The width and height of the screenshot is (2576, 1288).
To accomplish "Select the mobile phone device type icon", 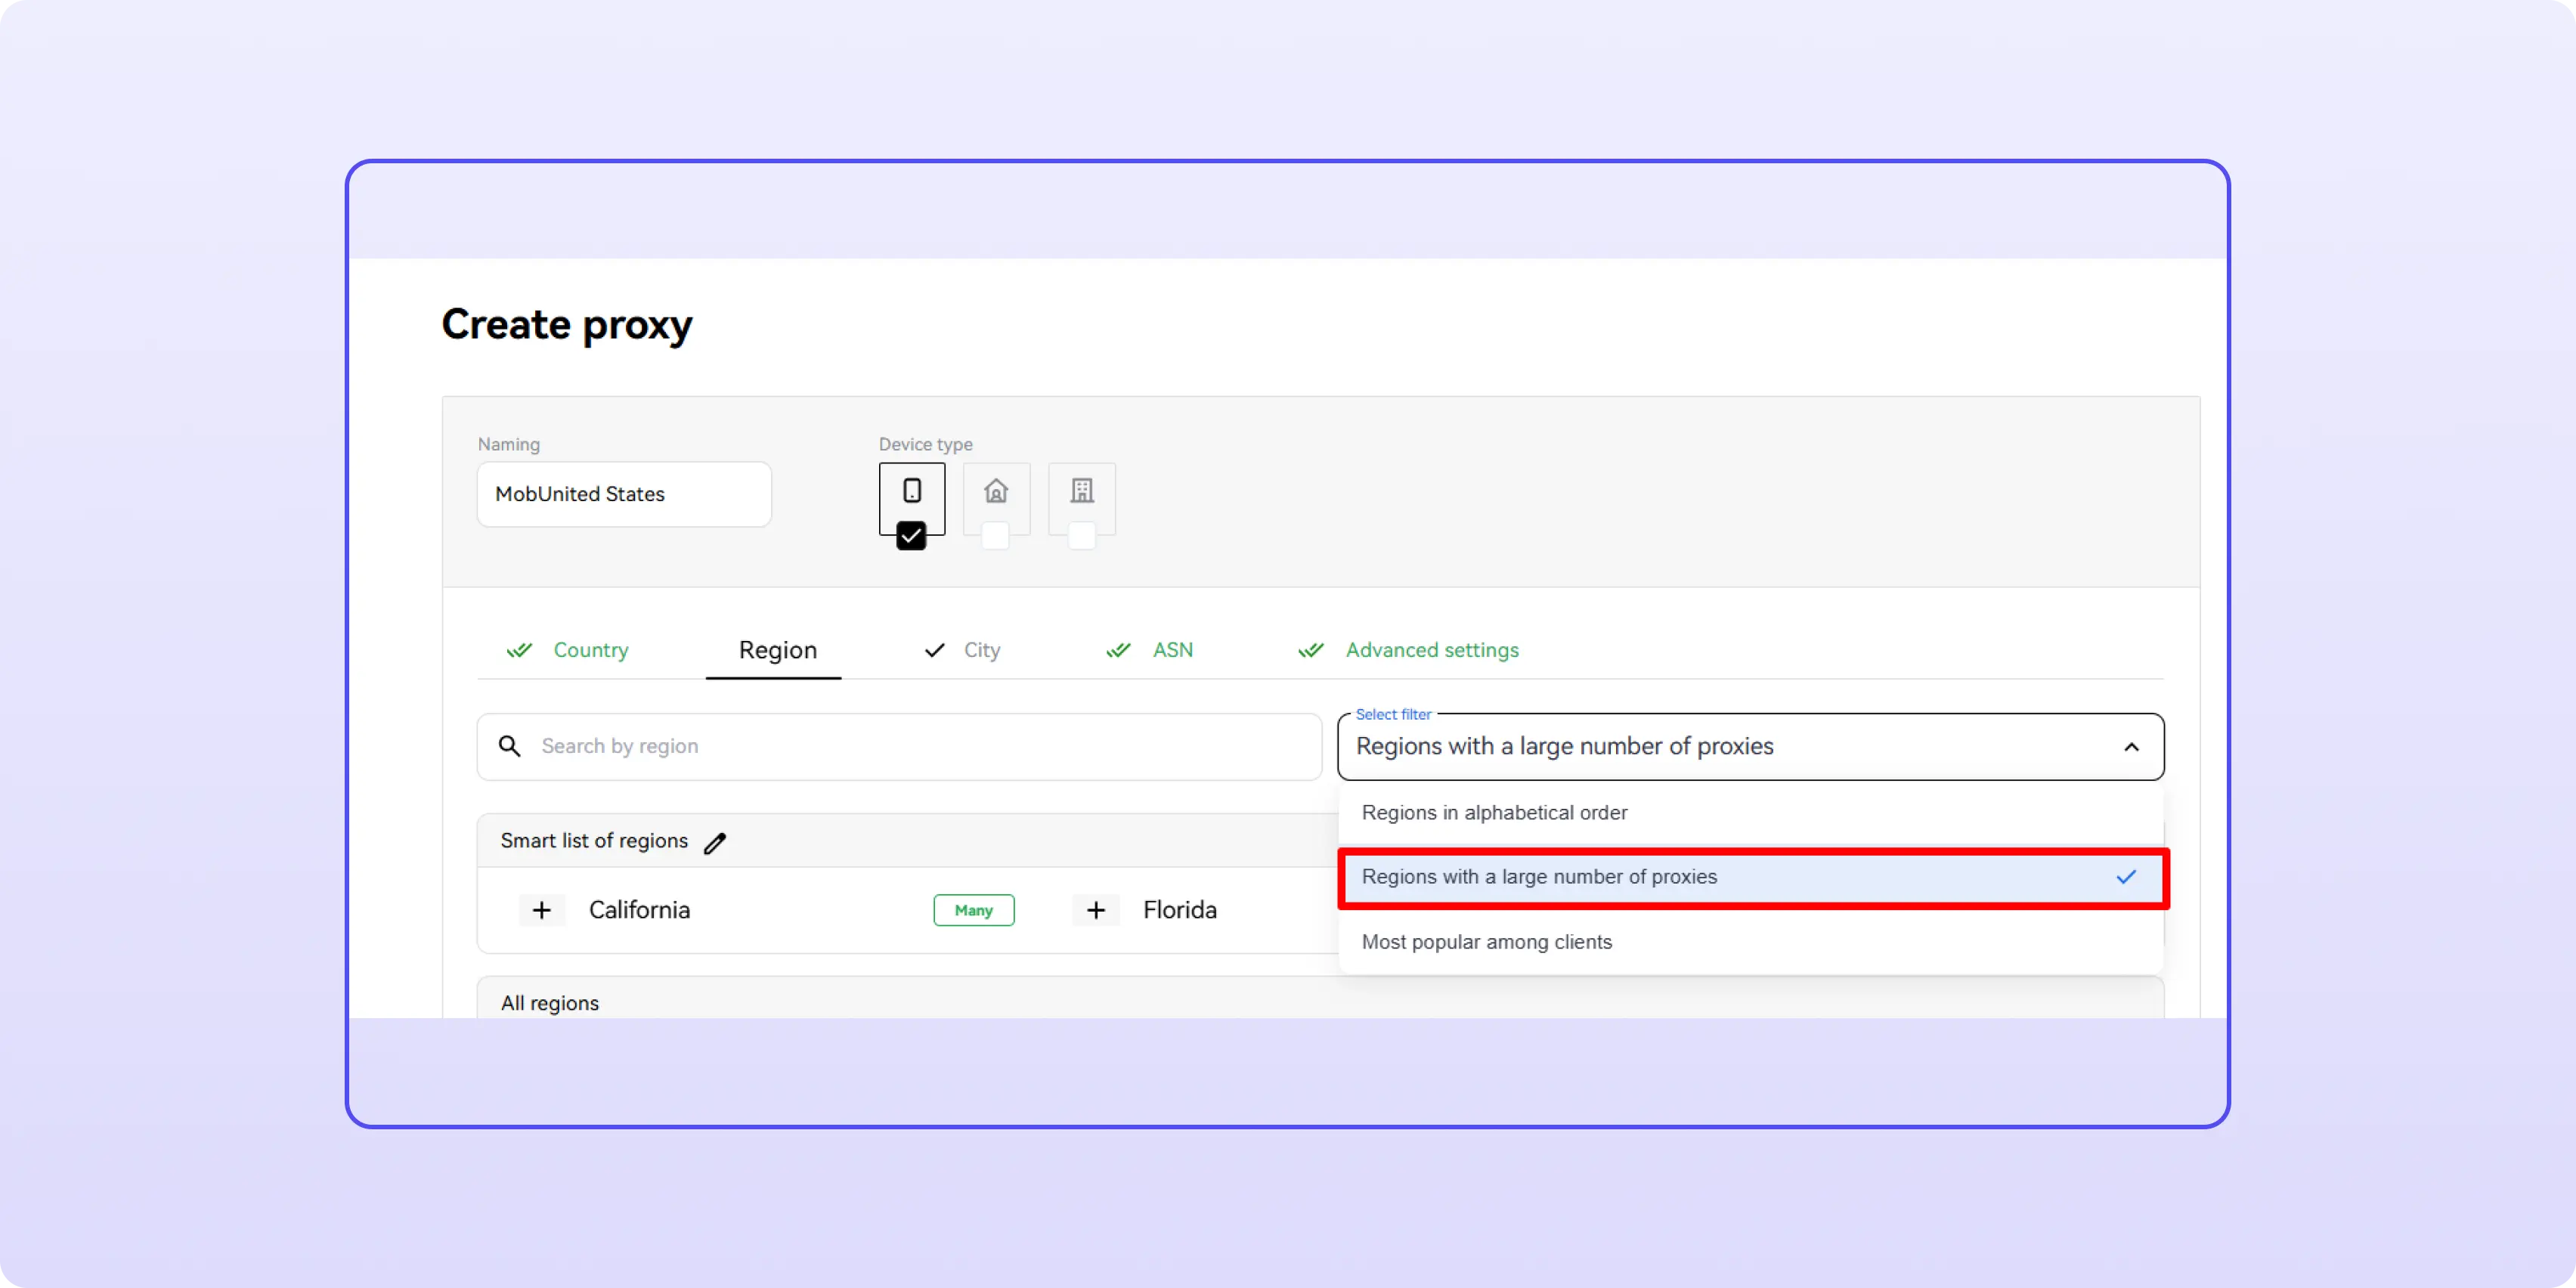I will [x=911, y=491].
